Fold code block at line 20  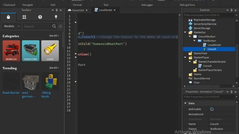point(75,82)
